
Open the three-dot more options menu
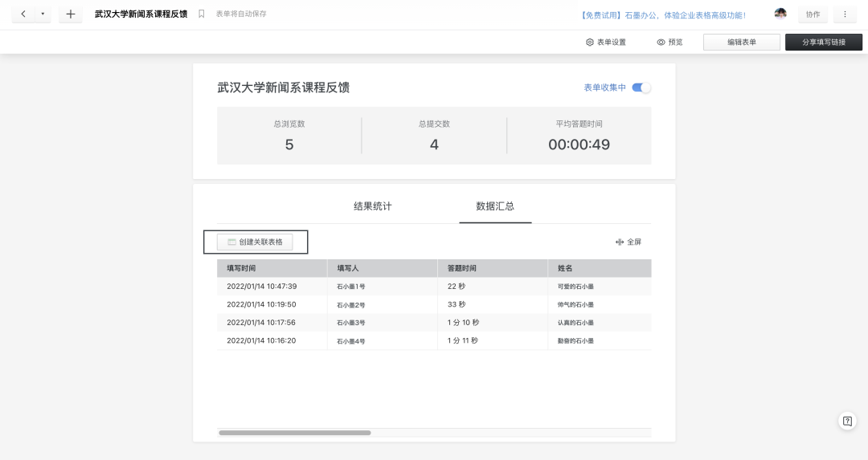point(845,14)
